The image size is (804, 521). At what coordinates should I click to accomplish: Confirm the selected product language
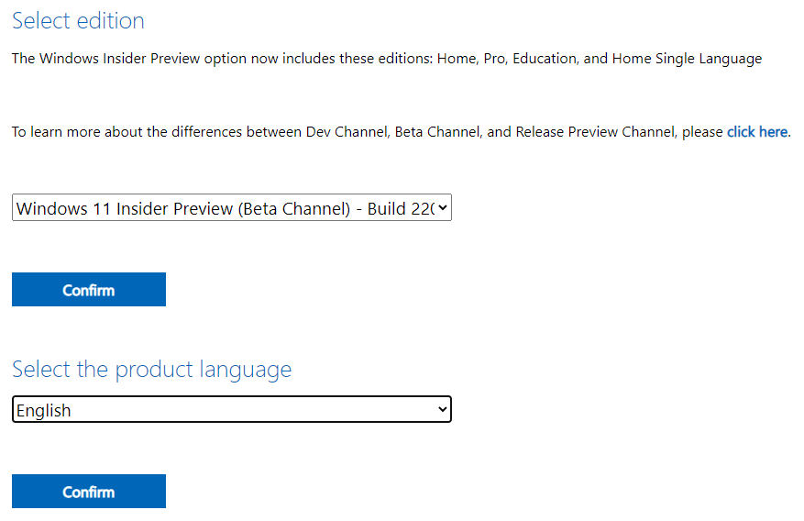[x=89, y=492]
